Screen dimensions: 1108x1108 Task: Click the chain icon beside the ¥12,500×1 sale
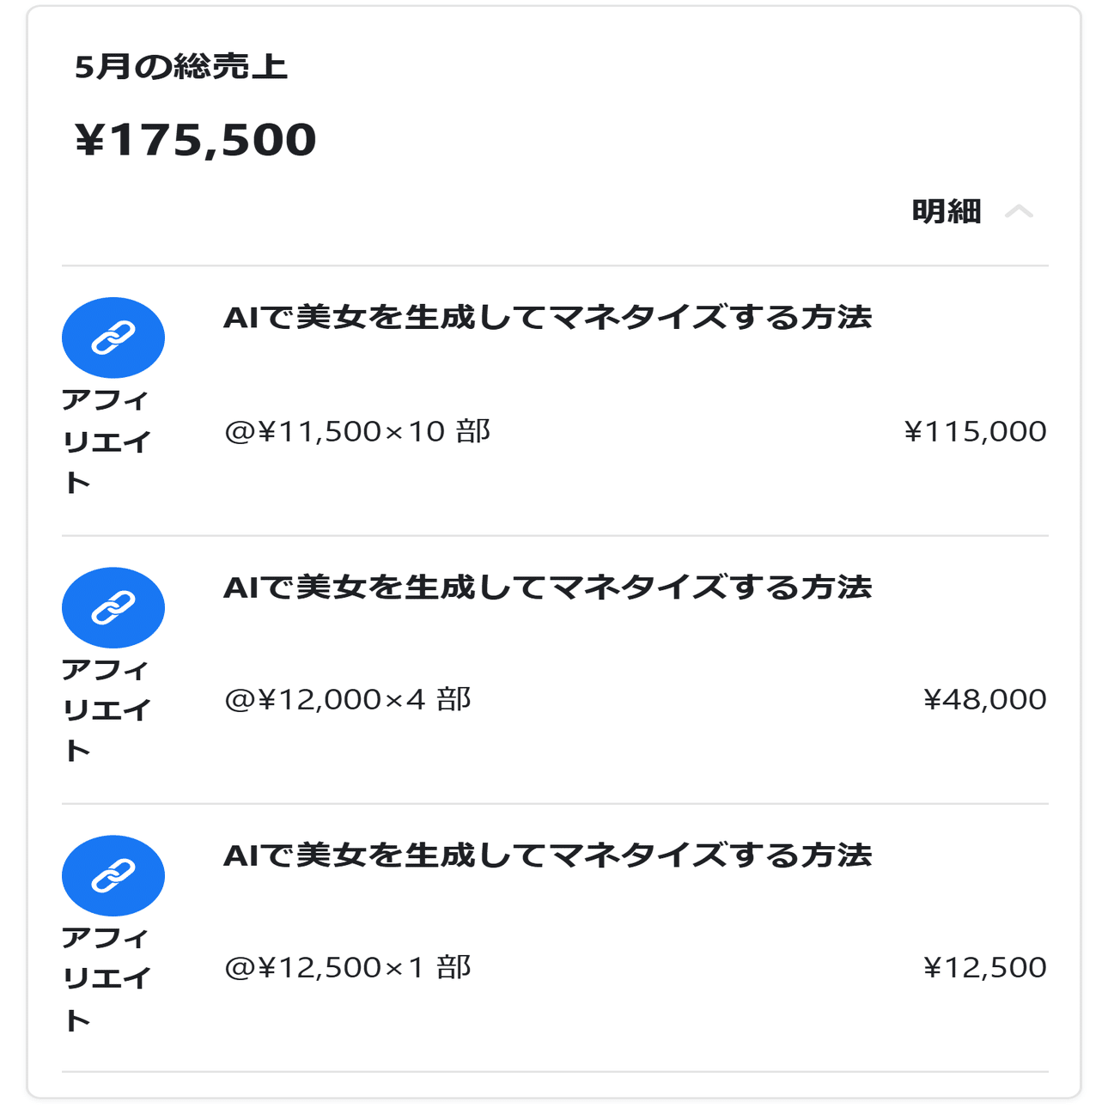[x=113, y=875]
